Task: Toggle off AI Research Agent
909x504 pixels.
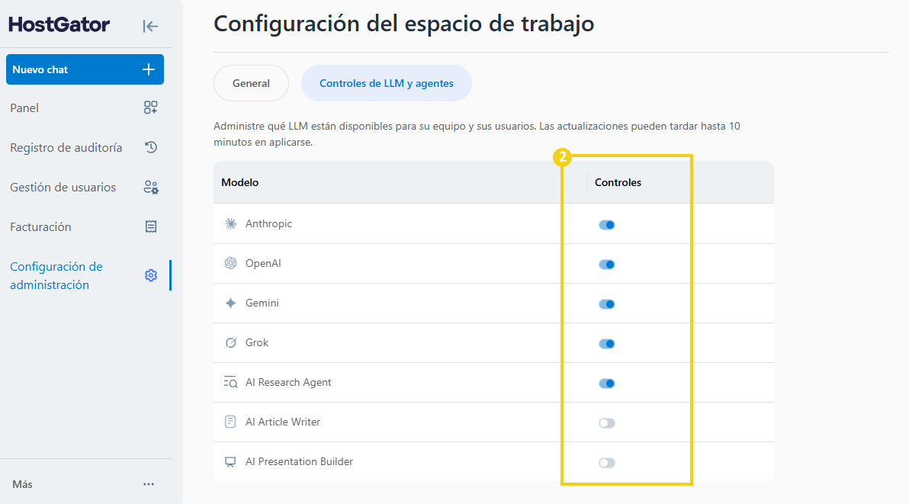Action: point(607,383)
